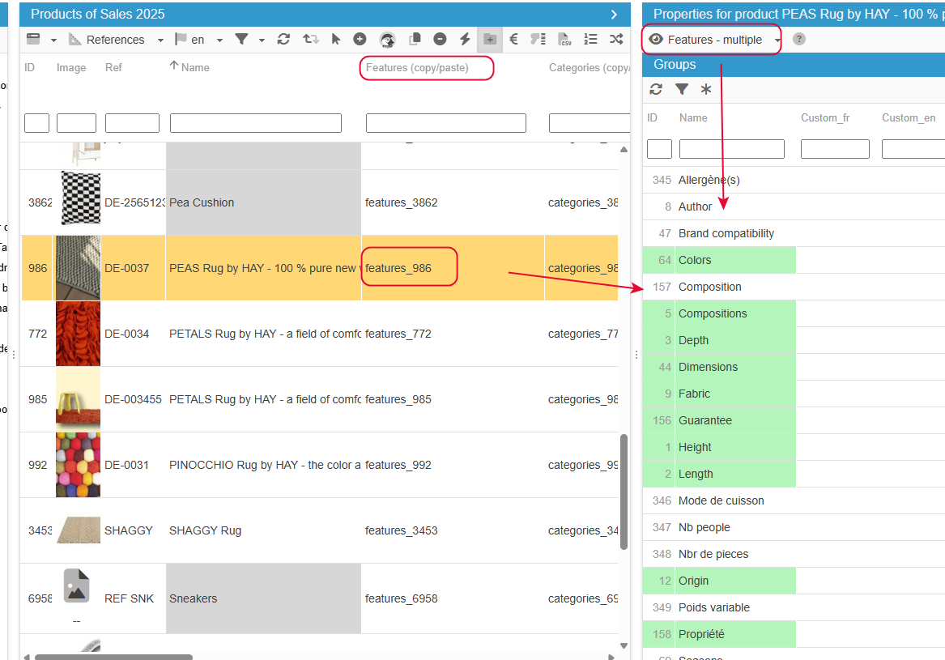Click the language flag icon
The image size is (945, 660).
pyautogui.click(x=181, y=39)
